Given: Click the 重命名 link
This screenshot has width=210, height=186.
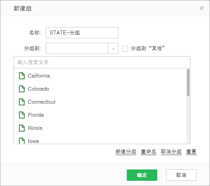Looking at the screenshot, I should (149, 152).
